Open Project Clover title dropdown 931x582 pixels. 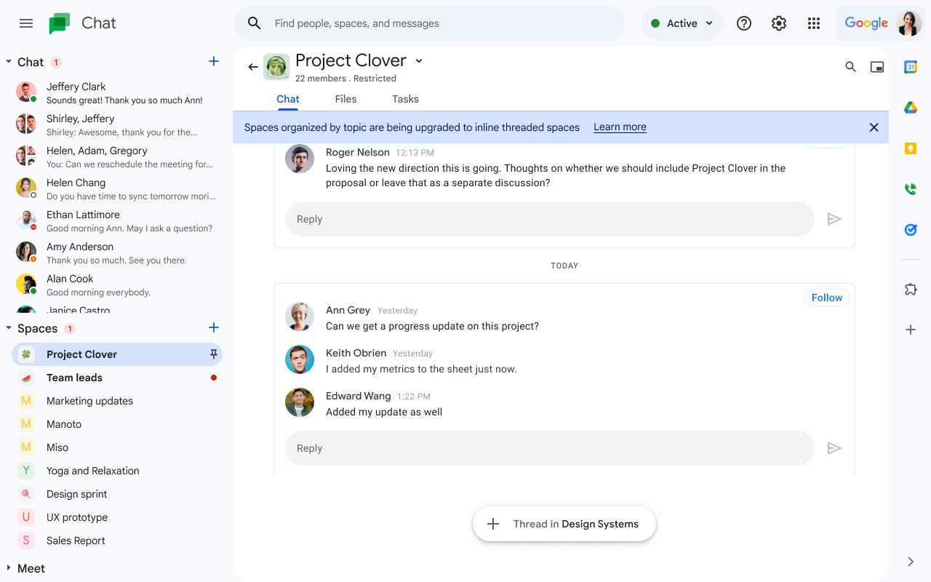(x=419, y=60)
